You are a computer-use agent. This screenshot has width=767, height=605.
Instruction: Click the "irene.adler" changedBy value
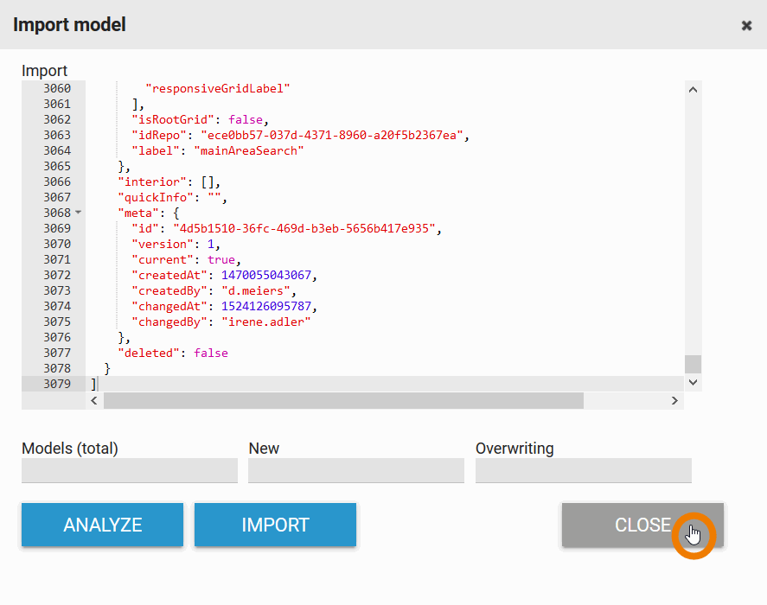point(266,322)
